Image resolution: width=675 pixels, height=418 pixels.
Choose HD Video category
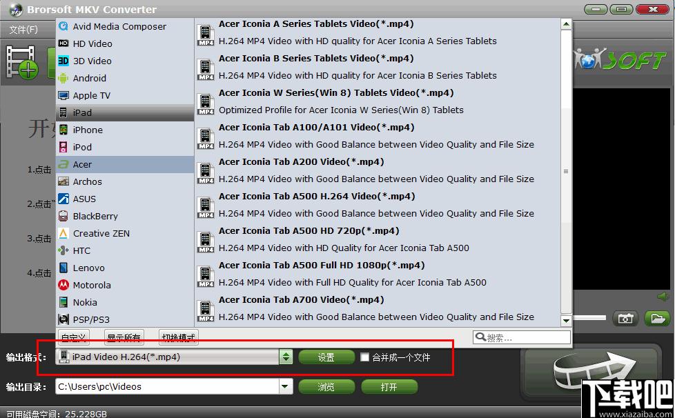[x=125, y=44]
